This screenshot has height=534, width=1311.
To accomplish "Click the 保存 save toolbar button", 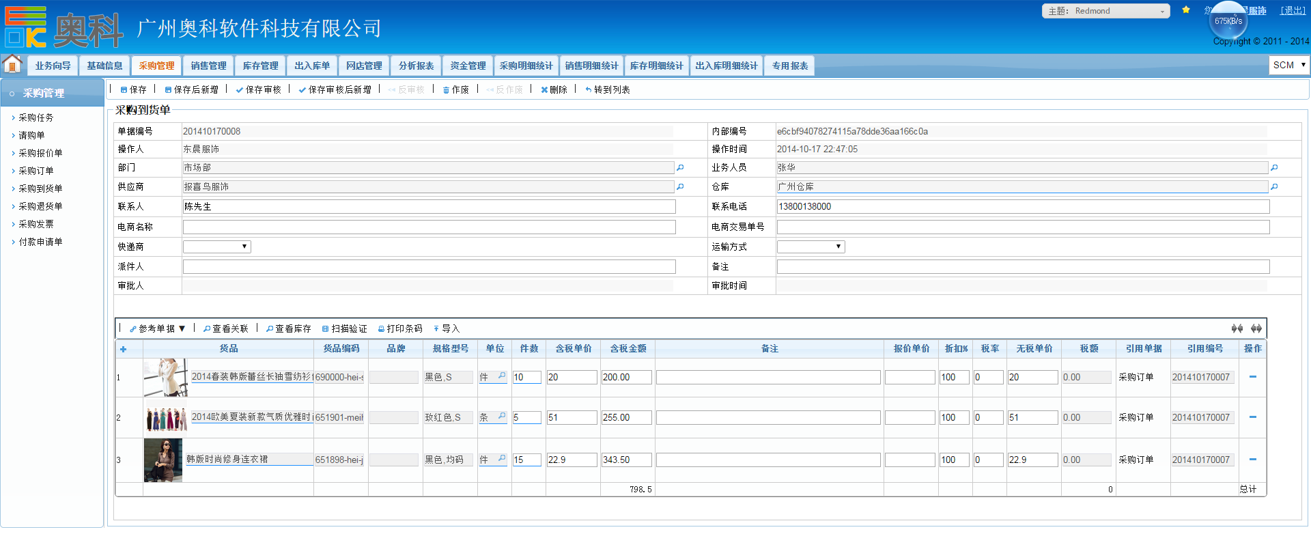I will [134, 90].
